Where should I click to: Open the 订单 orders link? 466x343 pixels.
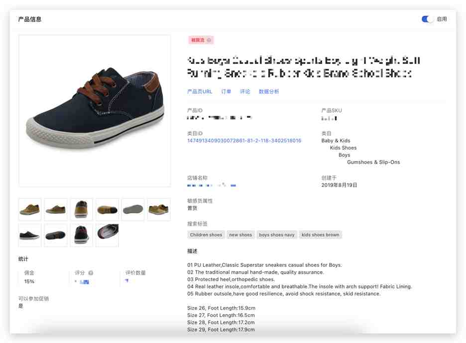tap(226, 92)
